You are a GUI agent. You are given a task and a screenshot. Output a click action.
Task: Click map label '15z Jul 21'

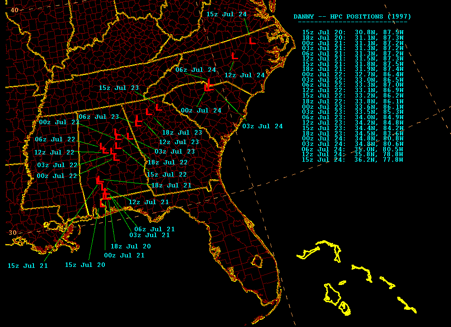[28, 266]
